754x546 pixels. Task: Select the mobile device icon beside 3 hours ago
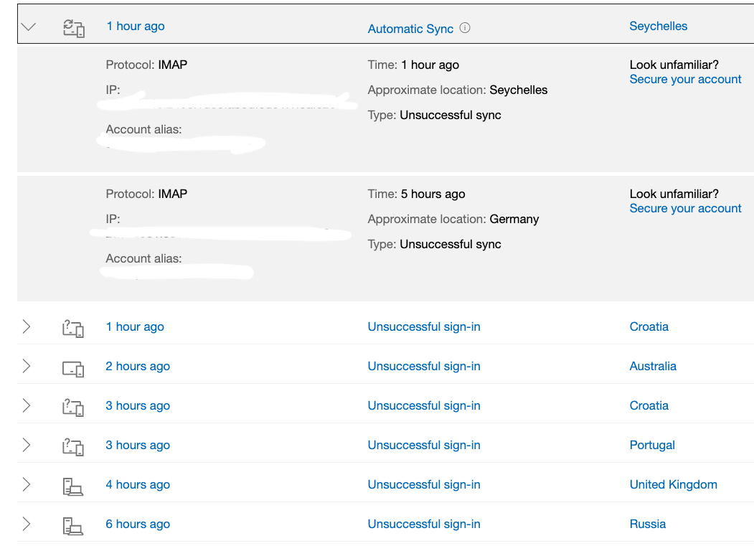pyautogui.click(x=73, y=406)
